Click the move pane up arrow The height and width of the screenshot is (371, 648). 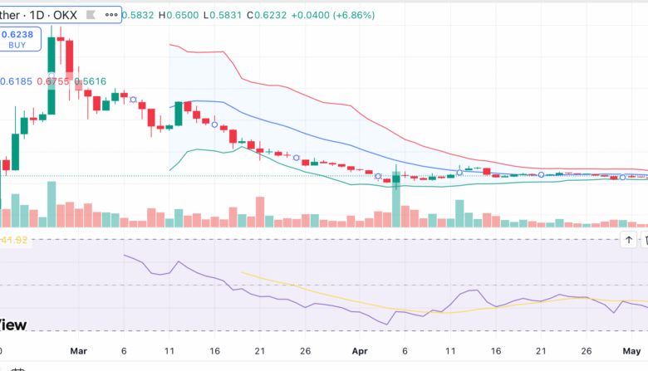[x=629, y=240]
